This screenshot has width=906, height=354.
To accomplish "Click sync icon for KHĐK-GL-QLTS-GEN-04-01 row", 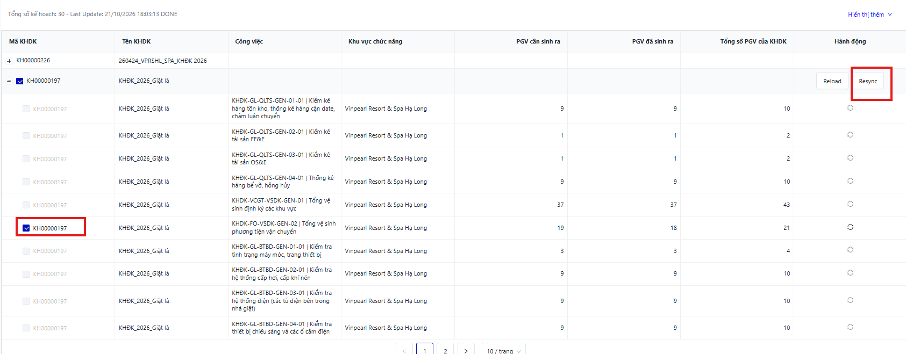I will point(850,181).
